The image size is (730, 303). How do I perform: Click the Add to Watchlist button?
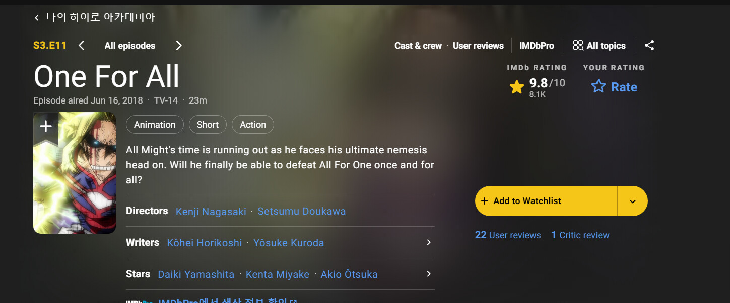click(x=546, y=201)
